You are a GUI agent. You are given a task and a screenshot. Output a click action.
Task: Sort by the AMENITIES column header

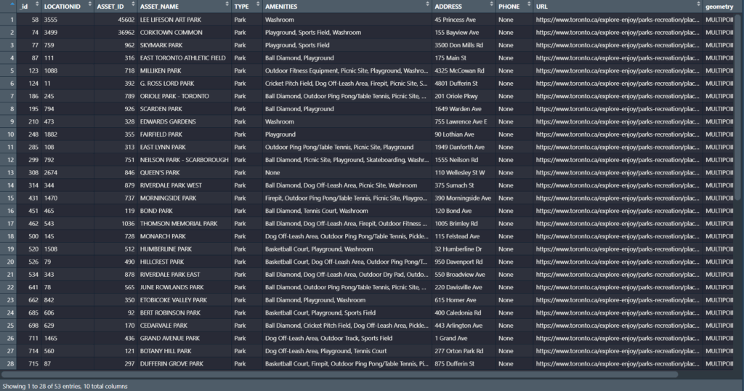pos(282,7)
